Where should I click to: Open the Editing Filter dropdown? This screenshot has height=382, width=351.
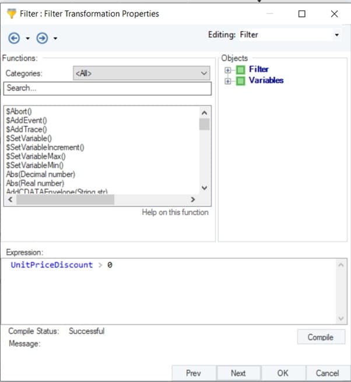[x=336, y=35]
